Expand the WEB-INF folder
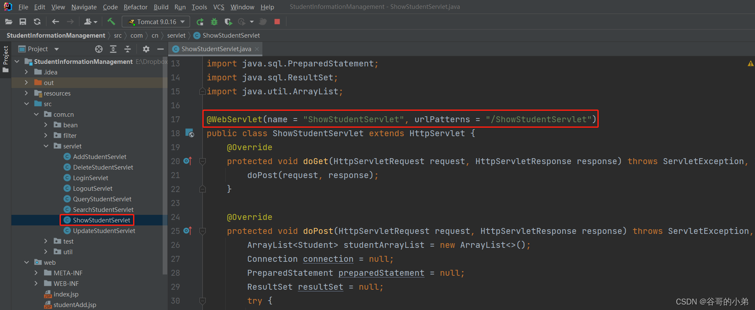Image resolution: width=755 pixels, height=310 pixels. (x=36, y=284)
